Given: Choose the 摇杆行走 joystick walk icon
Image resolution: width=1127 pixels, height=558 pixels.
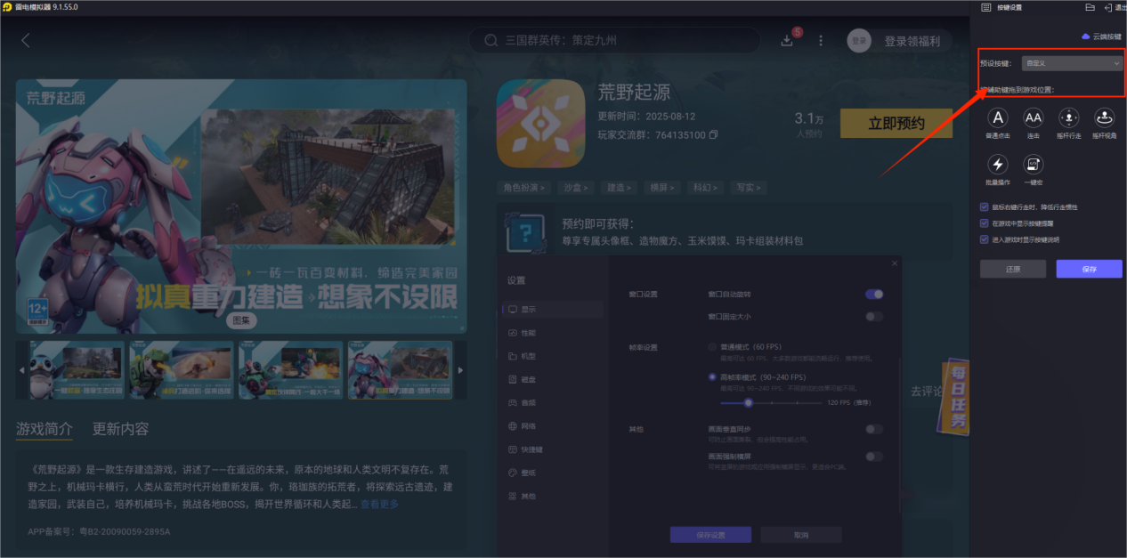Looking at the screenshot, I should click(x=1069, y=117).
